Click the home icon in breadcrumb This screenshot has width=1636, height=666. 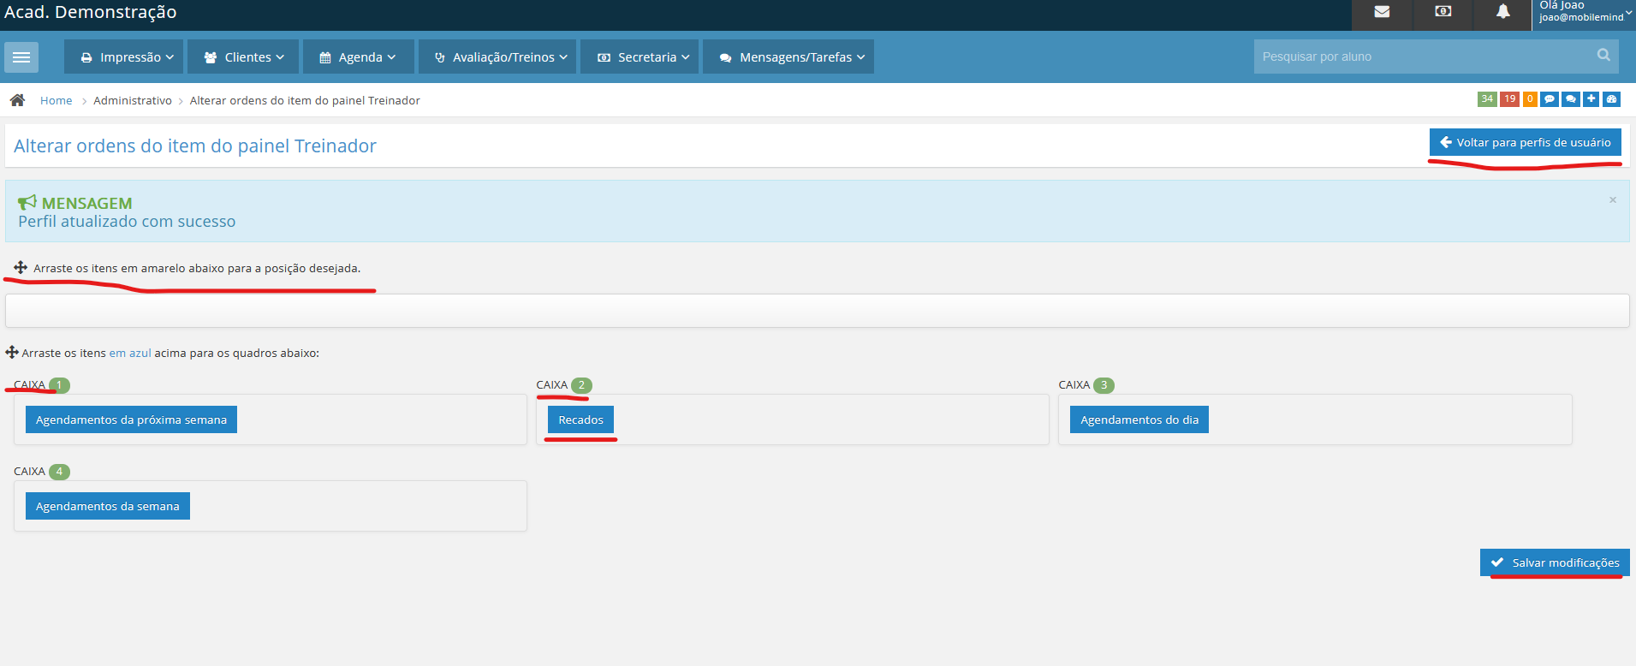(x=17, y=100)
